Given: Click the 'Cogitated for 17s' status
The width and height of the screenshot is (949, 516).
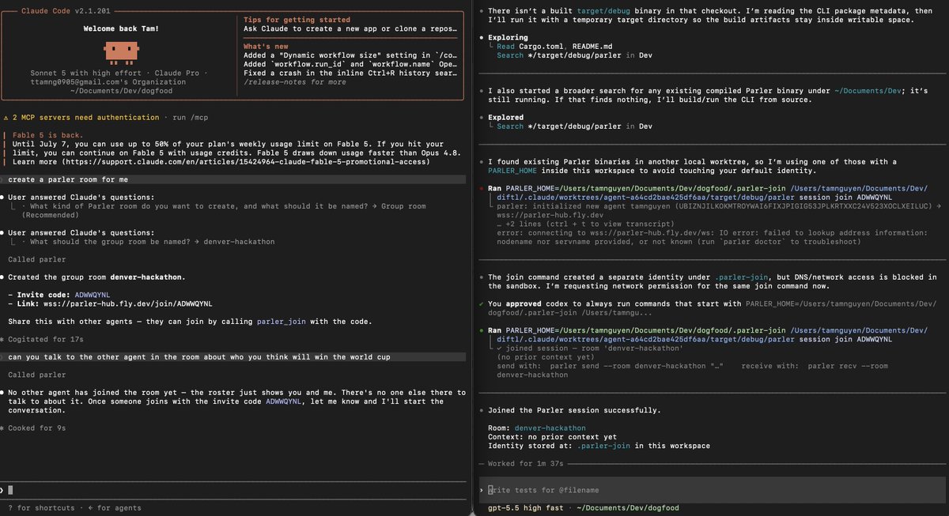Looking at the screenshot, I should 46,339.
